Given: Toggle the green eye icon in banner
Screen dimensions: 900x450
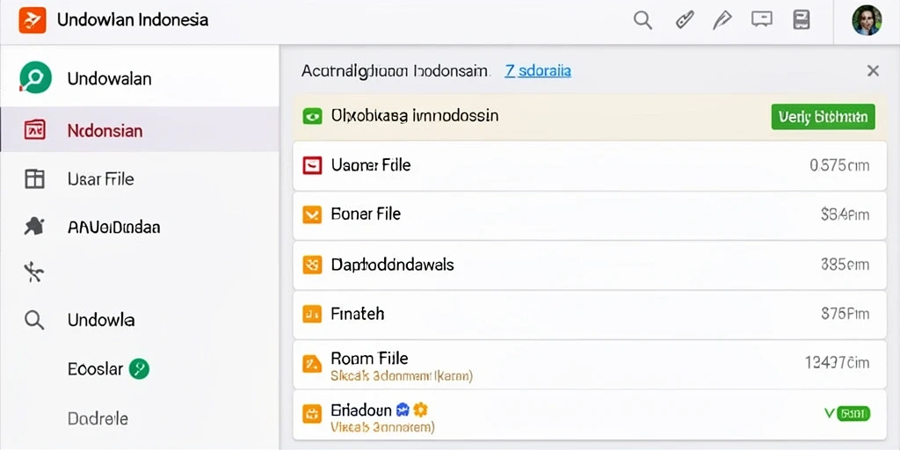Looking at the screenshot, I should (x=312, y=117).
